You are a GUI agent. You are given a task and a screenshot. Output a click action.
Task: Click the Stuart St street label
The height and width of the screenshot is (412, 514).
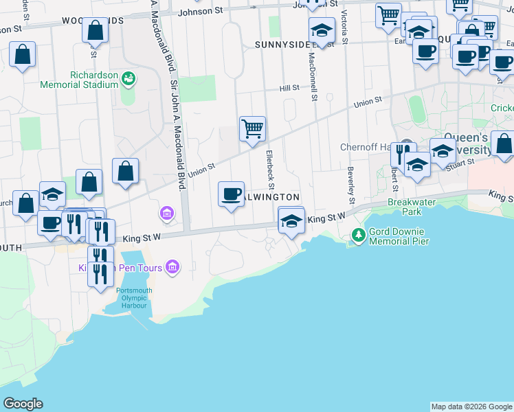460,164
